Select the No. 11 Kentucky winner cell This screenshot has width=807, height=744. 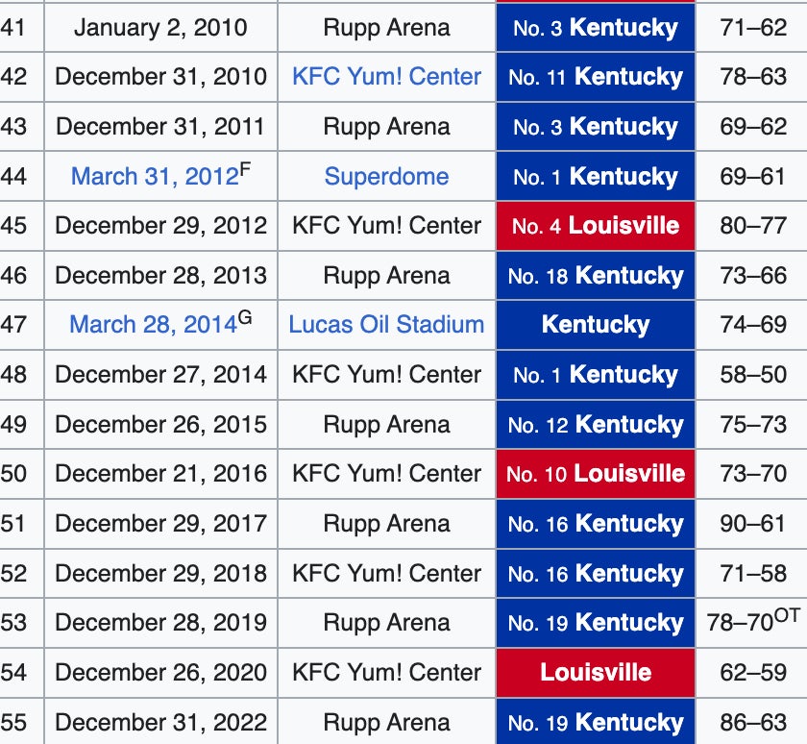pyautogui.click(x=596, y=77)
